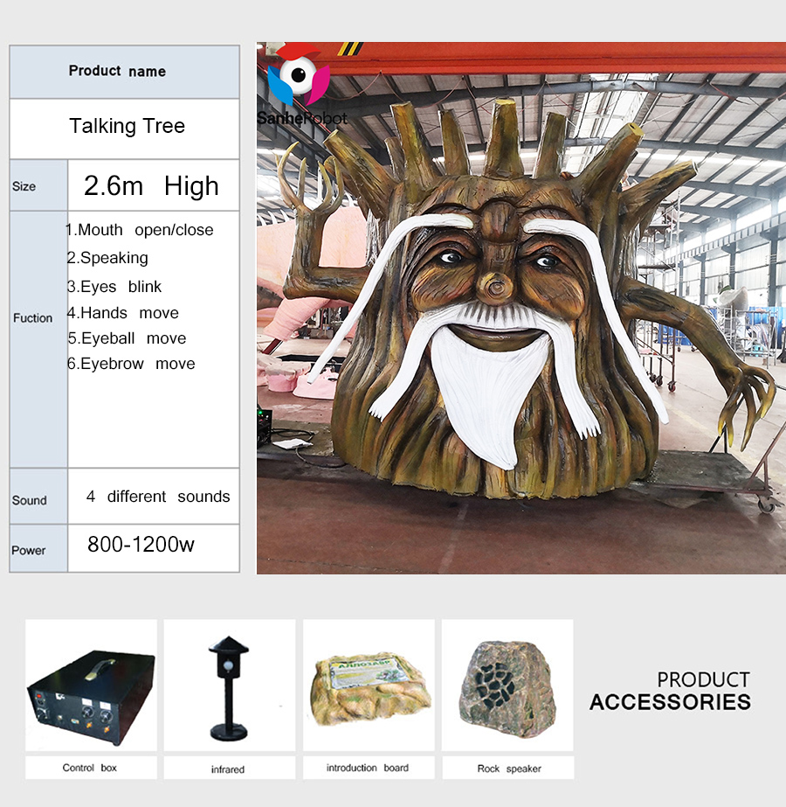786x807 pixels.
Task: Select the Control box product image
Action: 91,685
